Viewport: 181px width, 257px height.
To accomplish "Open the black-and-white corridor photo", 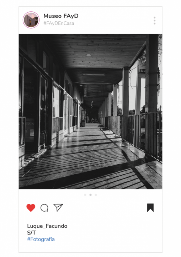I will 90,111.
